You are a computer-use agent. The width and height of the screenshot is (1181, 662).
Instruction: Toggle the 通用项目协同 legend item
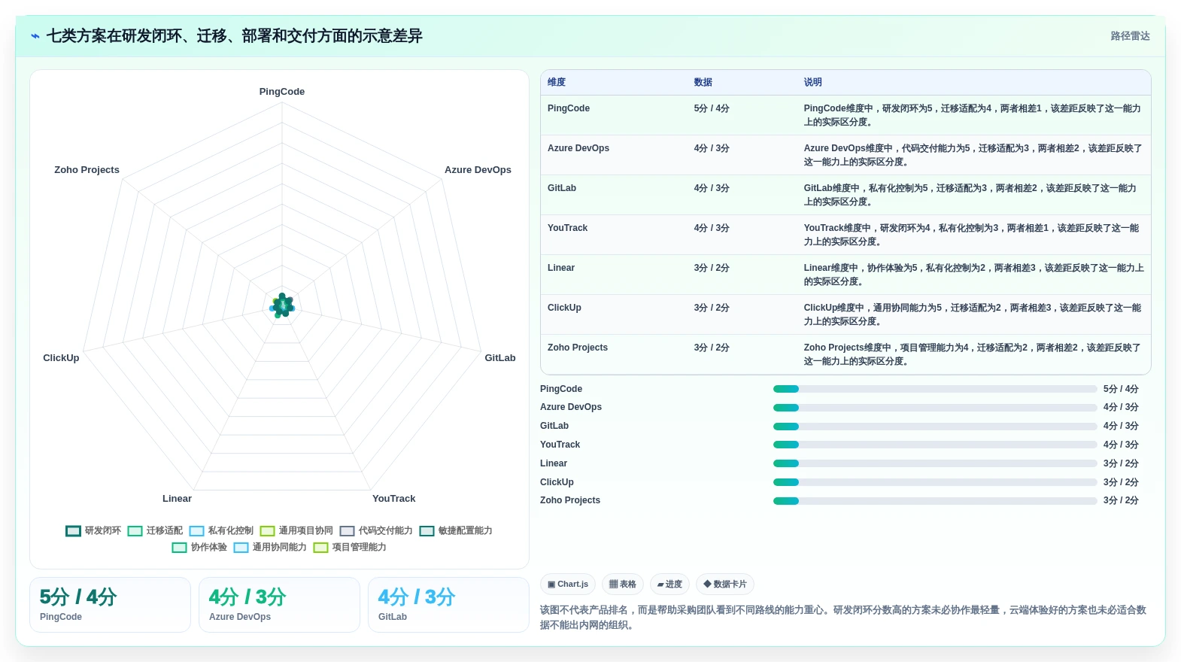tap(296, 530)
